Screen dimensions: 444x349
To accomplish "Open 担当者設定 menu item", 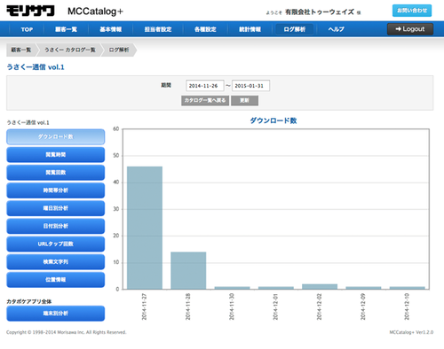I will pos(158,29).
